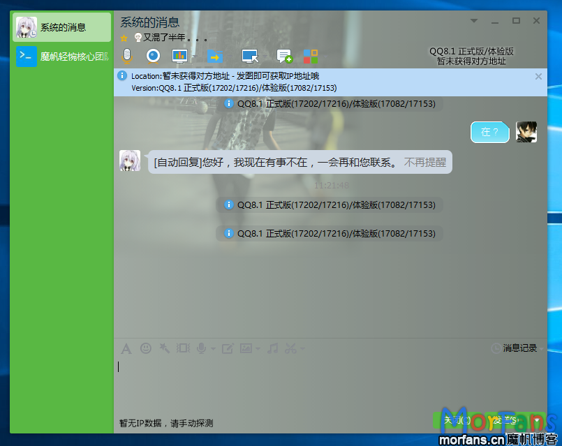
Task: Click the contact name 系统的消息 in header
Action: click(x=149, y=22)
